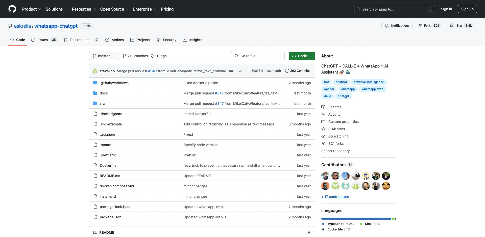Open the master branch selector dropdown
485x237 pixels.
pos(104,56)
